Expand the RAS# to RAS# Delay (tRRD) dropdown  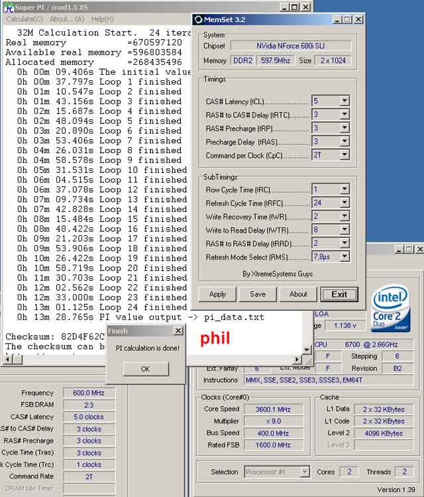click(x=344, y=243)
